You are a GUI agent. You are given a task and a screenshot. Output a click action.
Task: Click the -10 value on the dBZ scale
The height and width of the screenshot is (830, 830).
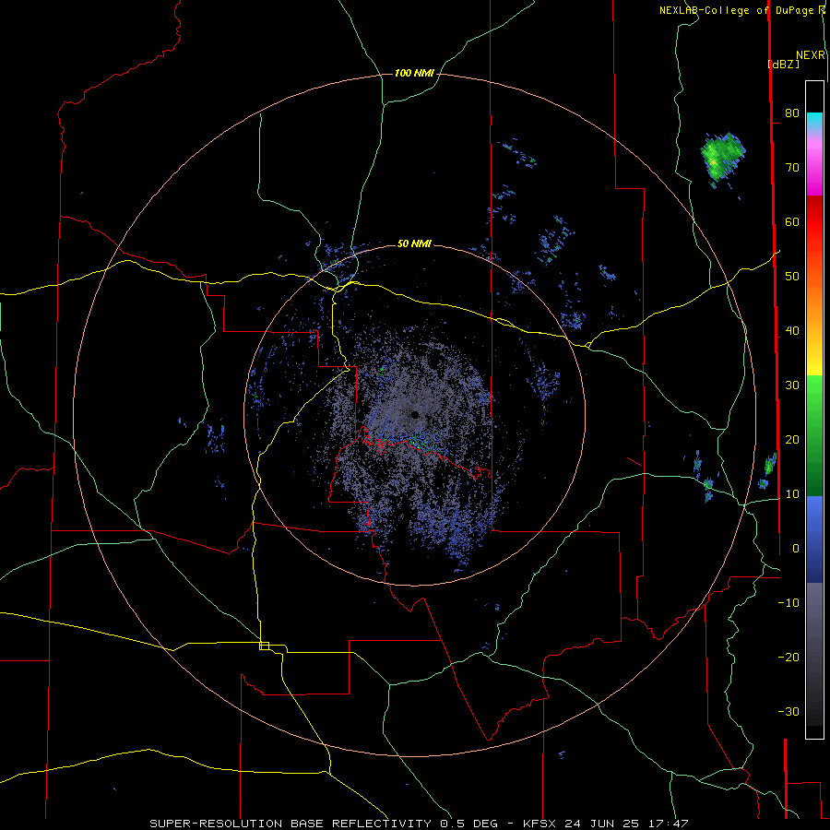788,603
